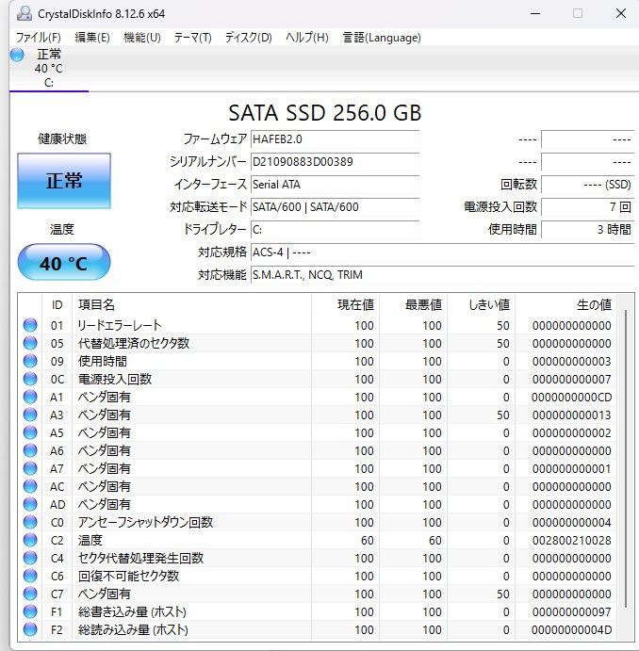Image resolution: width=639 pixels, height=651 pixels.
Task: Click the 正常 health status button
Action: 64,181
